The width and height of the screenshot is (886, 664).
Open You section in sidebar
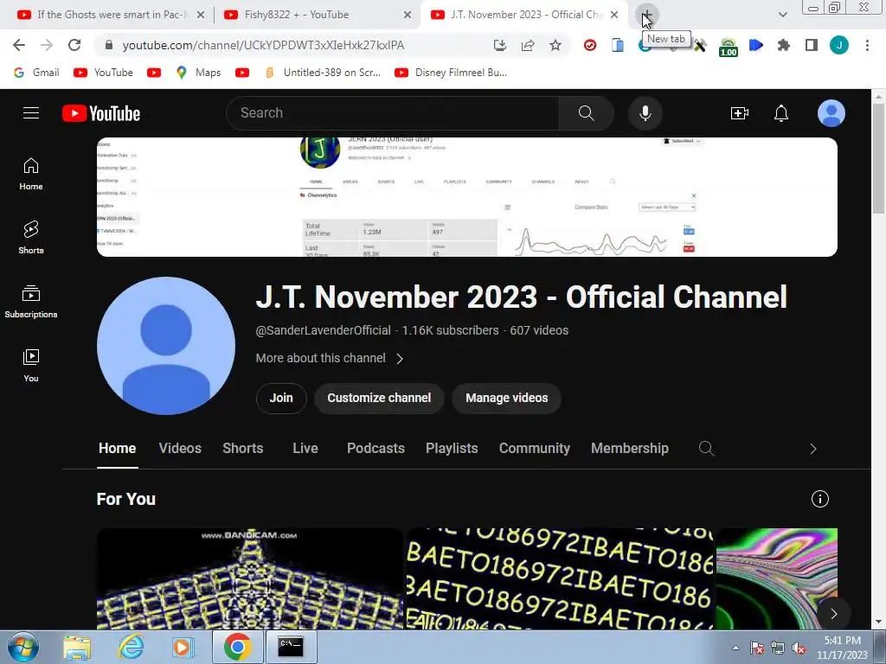tap(31, 366)
